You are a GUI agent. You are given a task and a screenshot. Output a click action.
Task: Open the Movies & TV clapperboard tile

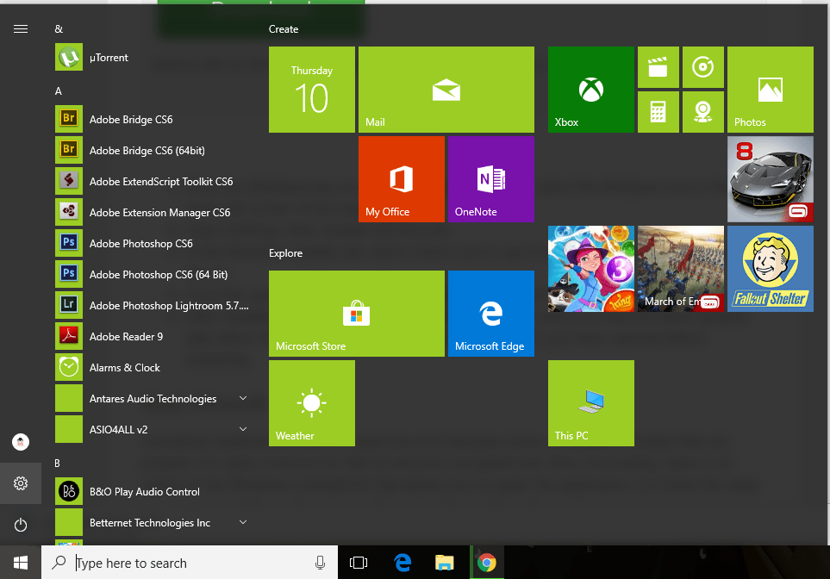[658, 67]
